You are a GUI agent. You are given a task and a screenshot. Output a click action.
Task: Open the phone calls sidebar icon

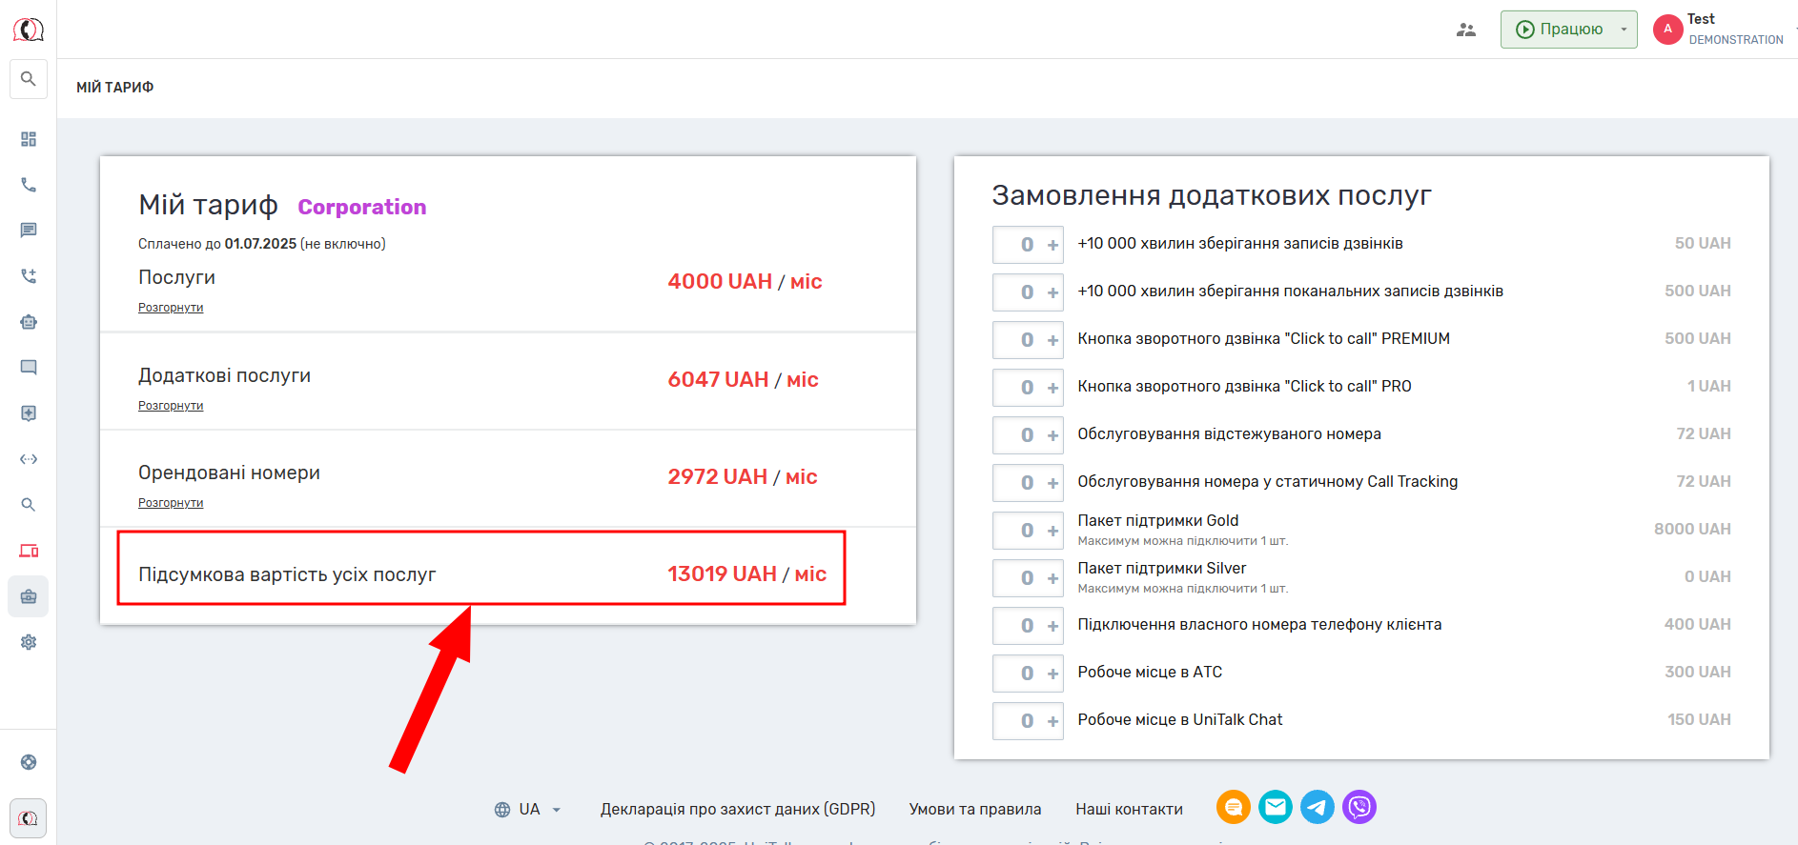(29, 185)
